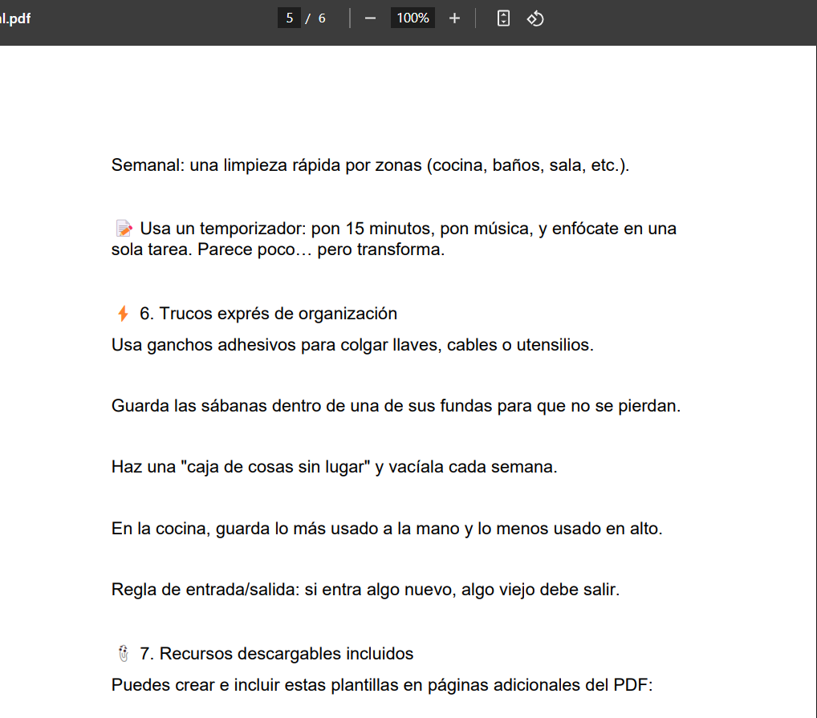Click the 'Regla de entrada/salida' sentence
The width and height of the screenshot is (817, 718).
pos(365,590)
